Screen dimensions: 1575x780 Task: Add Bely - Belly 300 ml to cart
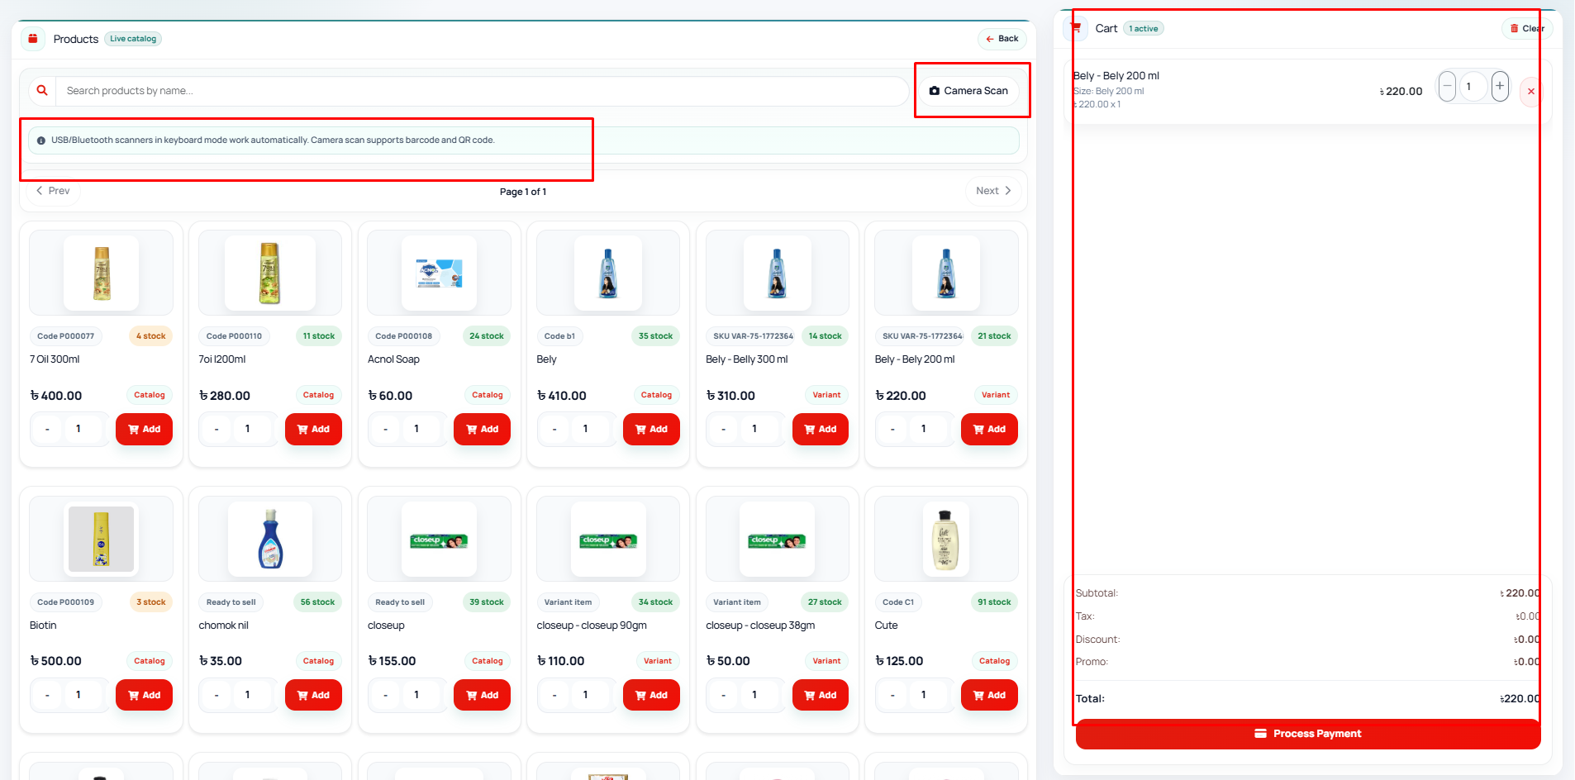(x=821, y=430)
